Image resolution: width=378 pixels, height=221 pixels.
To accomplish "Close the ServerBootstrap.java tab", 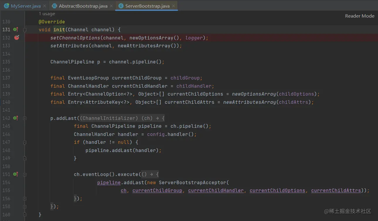I will (174, 6).
